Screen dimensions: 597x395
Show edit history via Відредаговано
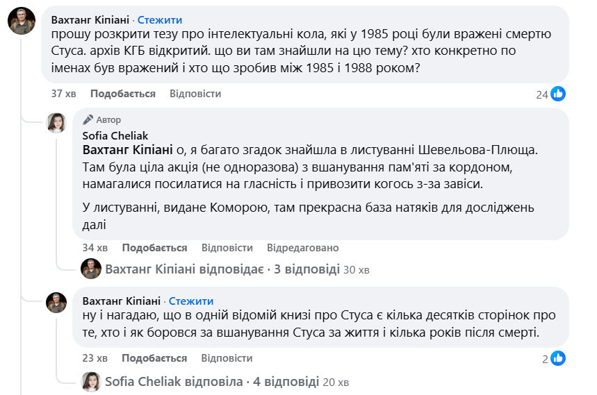(x=302, y=248)
